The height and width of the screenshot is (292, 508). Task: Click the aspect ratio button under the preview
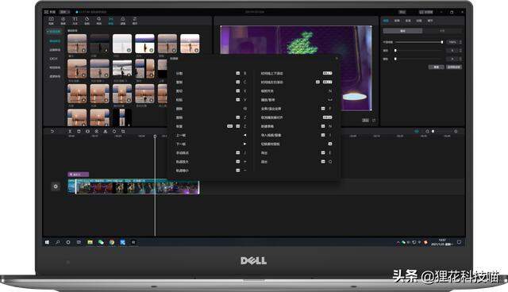365,120
